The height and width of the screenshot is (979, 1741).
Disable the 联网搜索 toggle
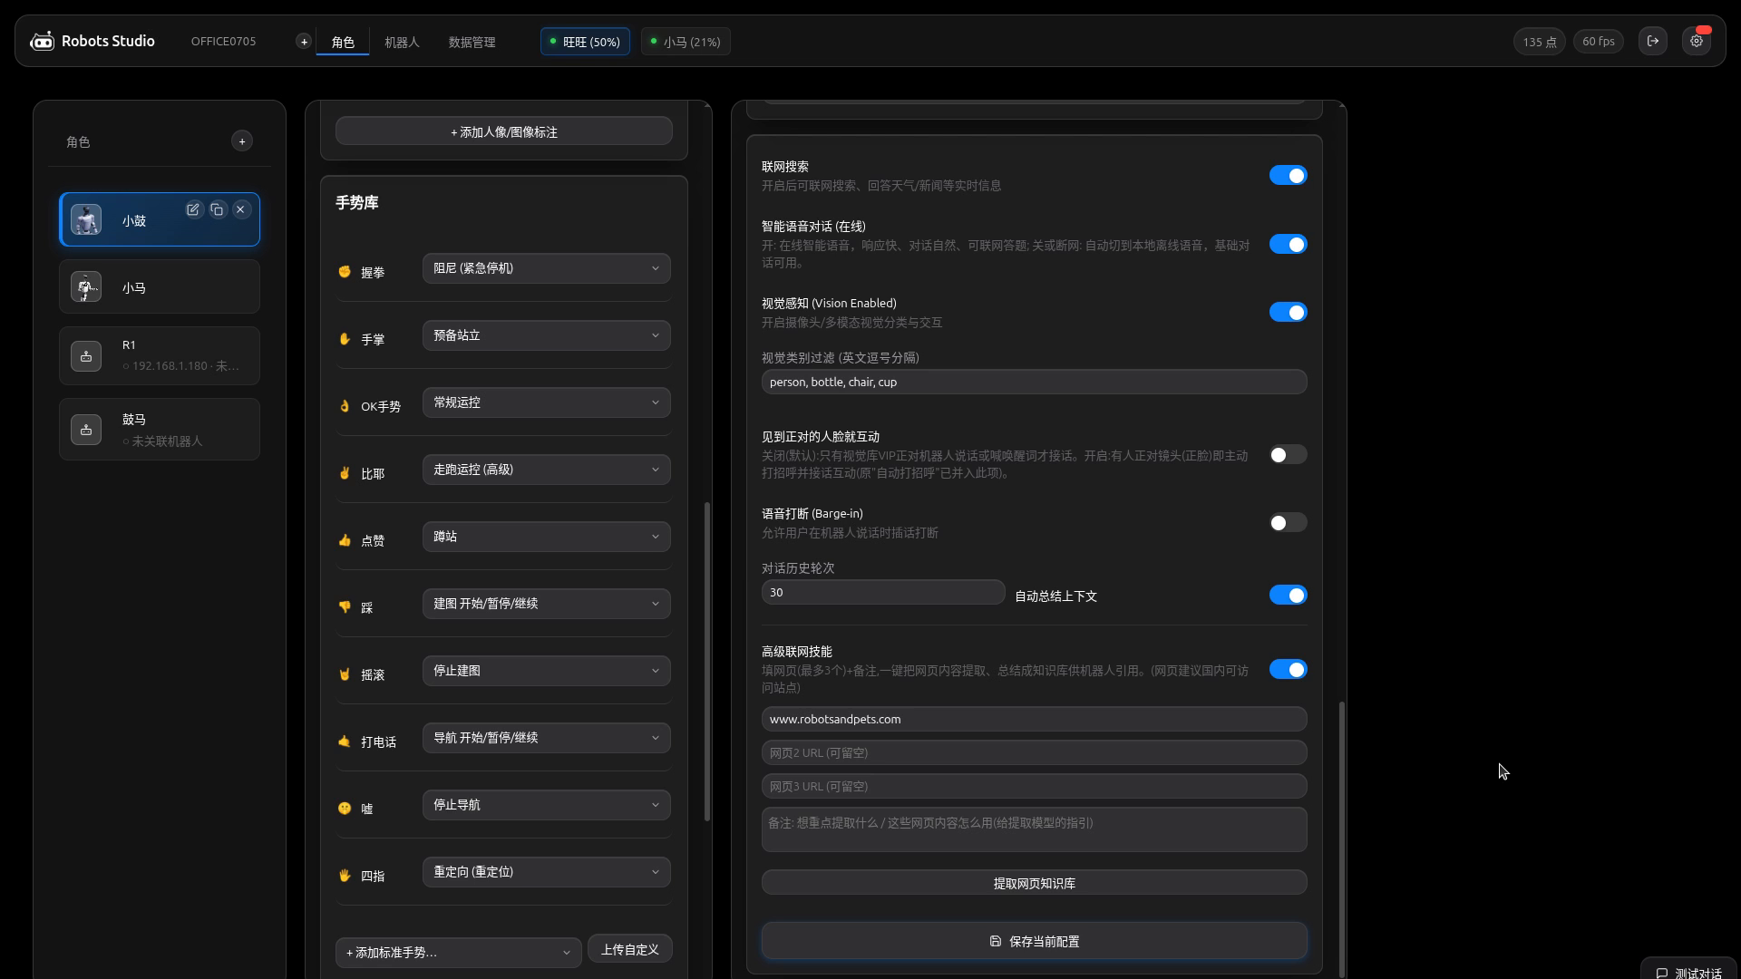(1288, 175)
